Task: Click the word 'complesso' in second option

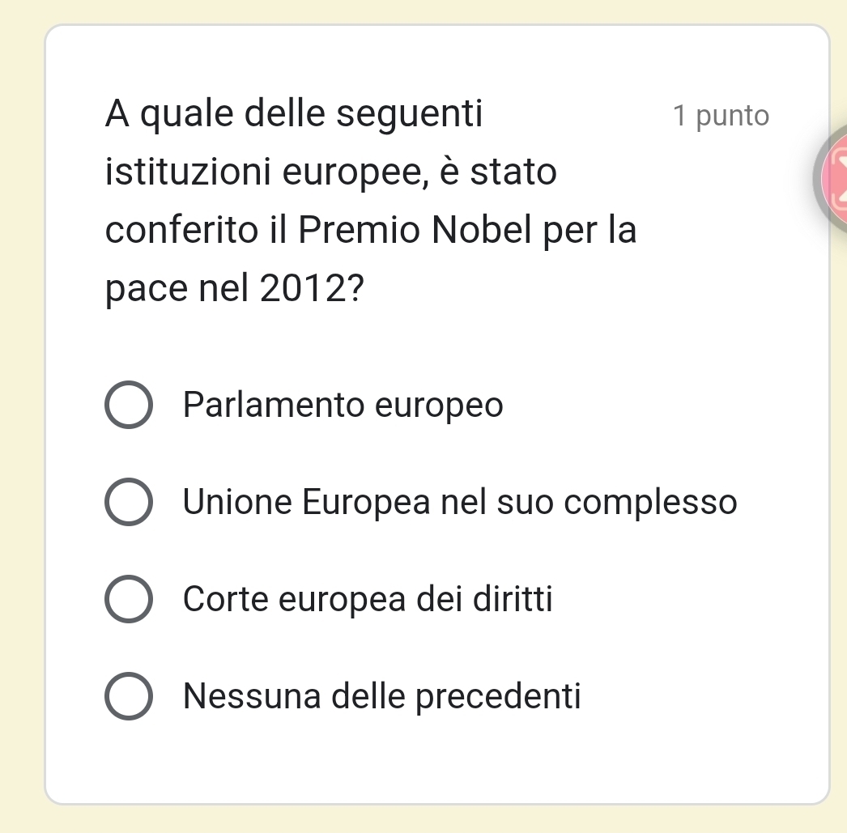Action: (651, 503)
